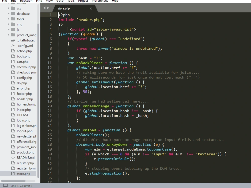The height and width of the screenshot is (188, 251).
Task: Open homeaction.php from the sidebar
Action: 27,104
